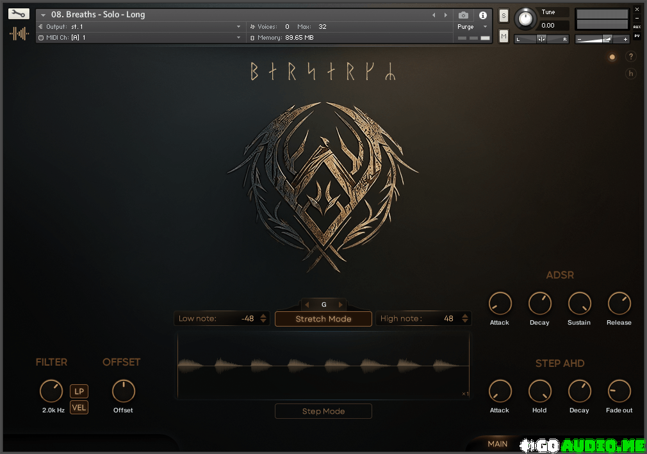Click the camera snapshot icon
647x454 pixels.
tap(463, 15)
